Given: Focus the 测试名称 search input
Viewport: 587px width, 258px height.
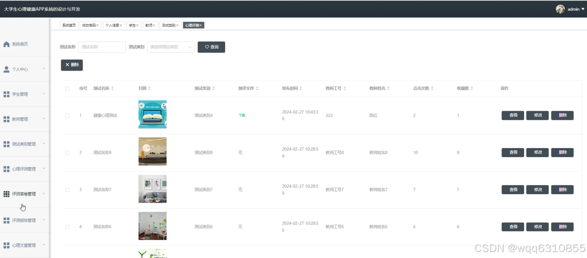Looking at the screenshot, I should coord(102,47).
